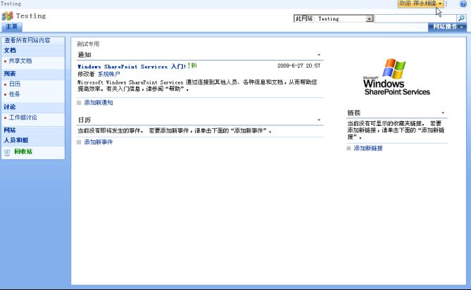This screenshot has height=290, width=471.
Task: Click 添加新链接 add link
Action: 368,149
